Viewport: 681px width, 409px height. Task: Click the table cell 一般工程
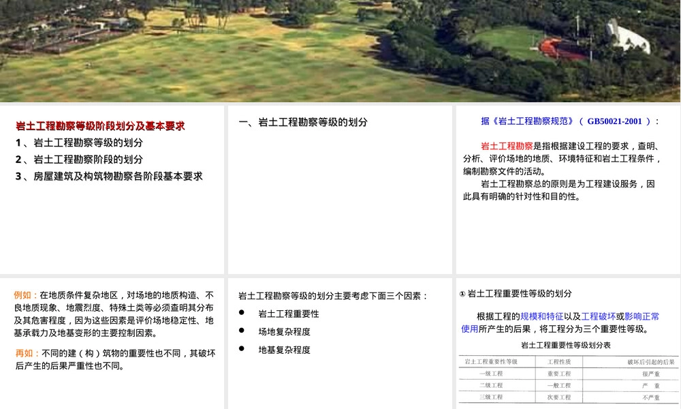tap(559, 386)
